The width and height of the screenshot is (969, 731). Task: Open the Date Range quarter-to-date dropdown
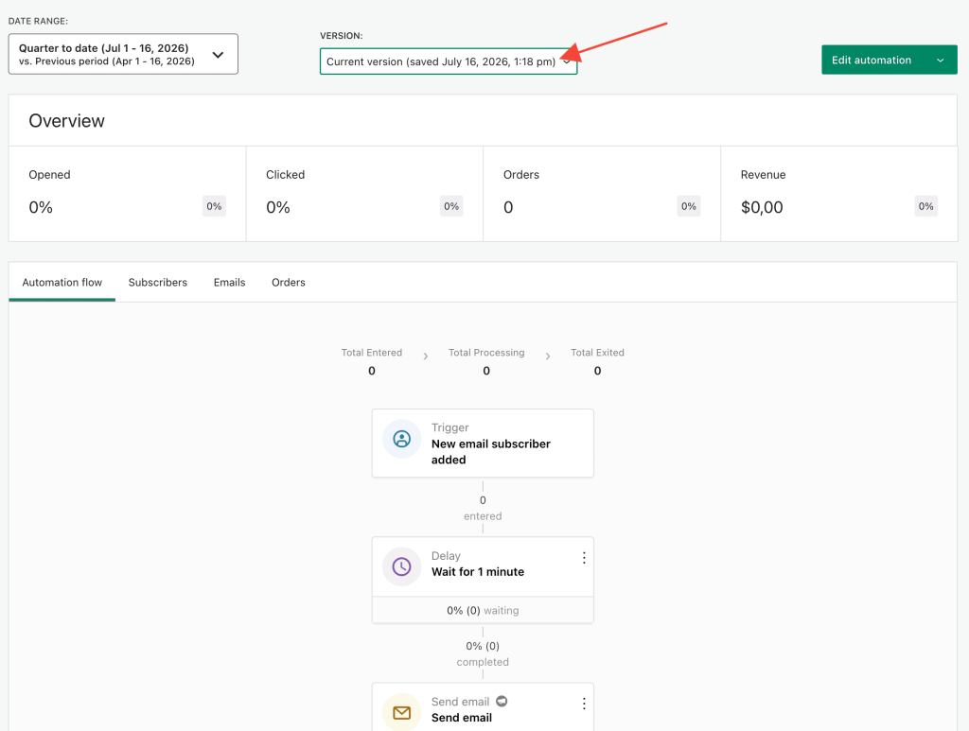pyautogui.click(x=123, y=54)
